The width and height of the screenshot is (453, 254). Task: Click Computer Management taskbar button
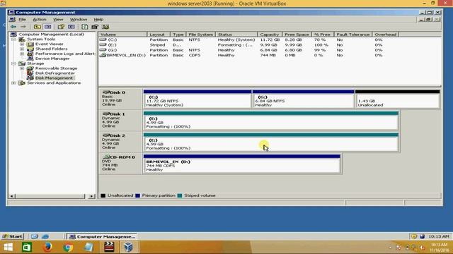tap(102, 236)
